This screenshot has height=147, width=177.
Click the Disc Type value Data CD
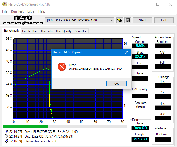(140, 128)
